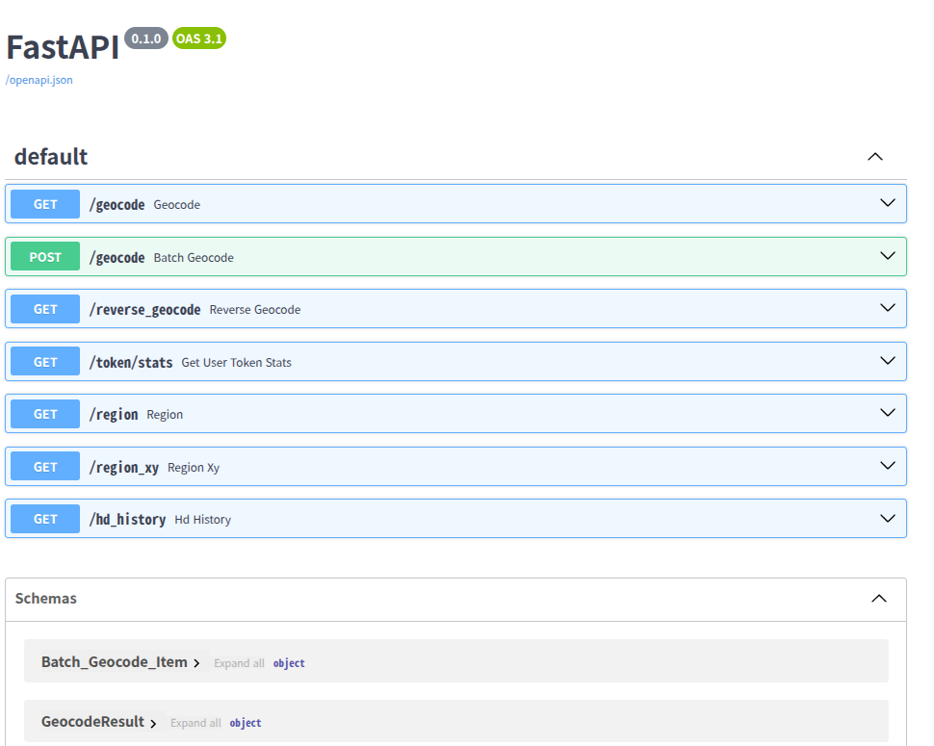934x746 pixels.
Task: Expand the Batch Geocode POST operation
Action: pos(887,255)
